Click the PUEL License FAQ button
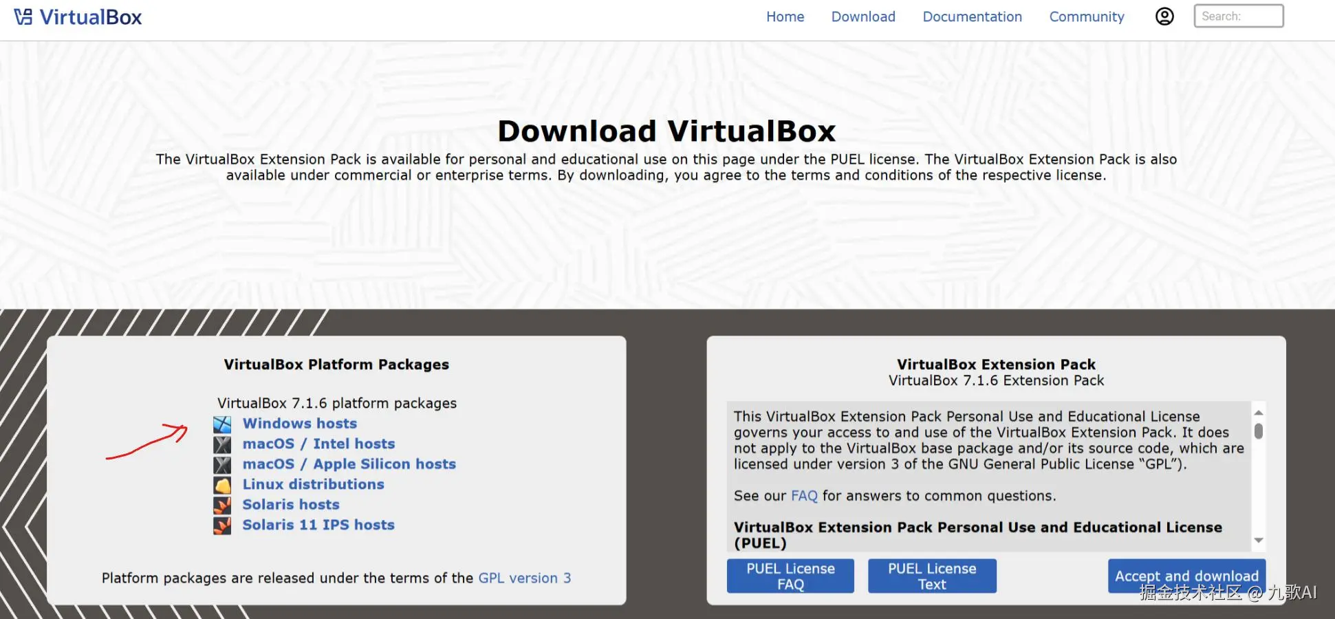This screenshot has height=619, width=1335. pyautogui.click(x=790, y=576)
